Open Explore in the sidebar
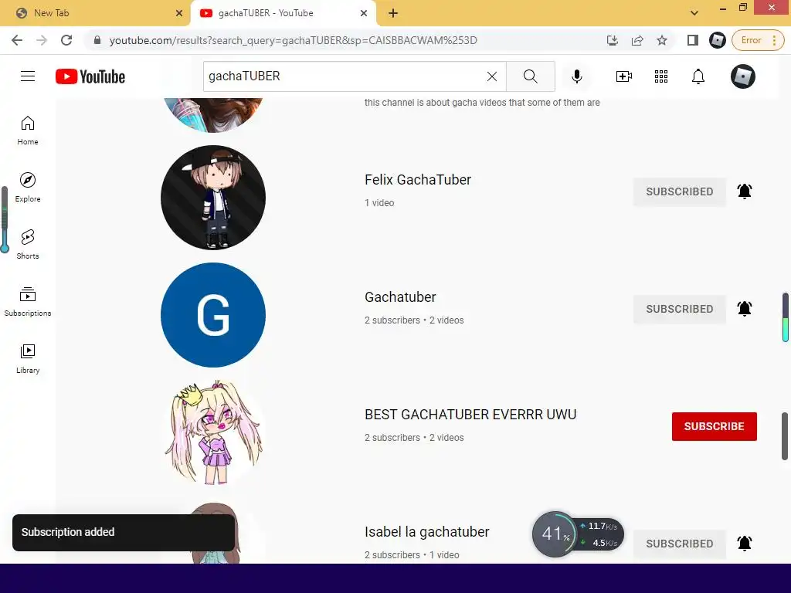791x593 pixels. tap(28, 188)
